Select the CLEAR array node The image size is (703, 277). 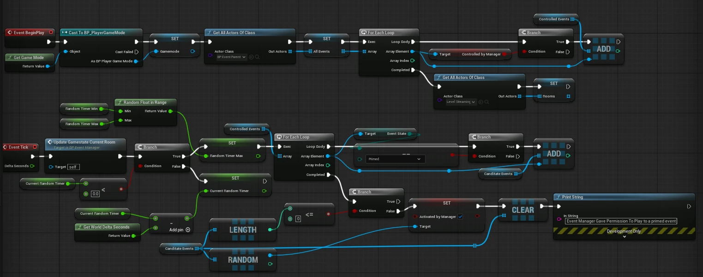click(x=523, y=210)
